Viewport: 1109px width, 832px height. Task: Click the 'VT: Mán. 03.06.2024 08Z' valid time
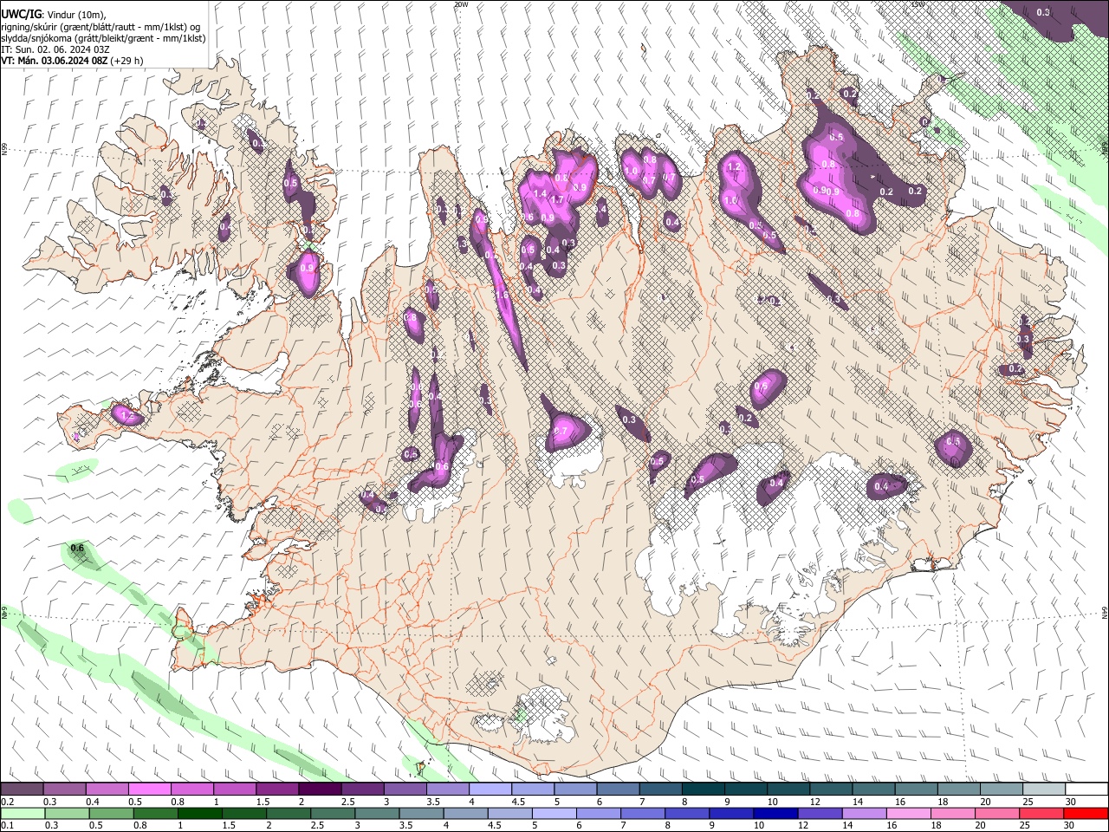click(x=55, y=61)
